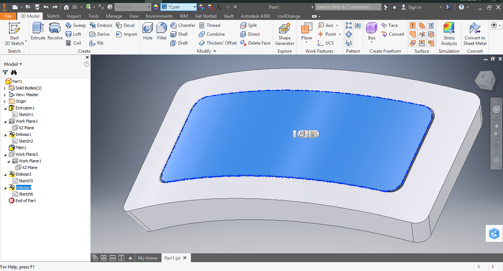Start Stress Analysis simulation
Screen dimensions: 503x271
click(449, 34)
